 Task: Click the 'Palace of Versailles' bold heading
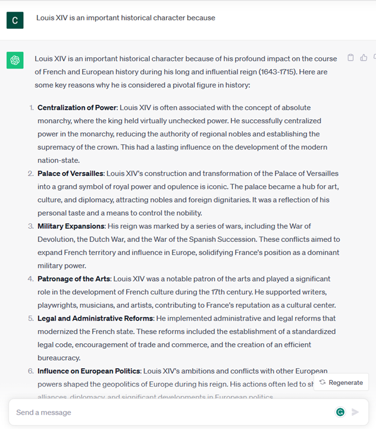coord(71,173)
